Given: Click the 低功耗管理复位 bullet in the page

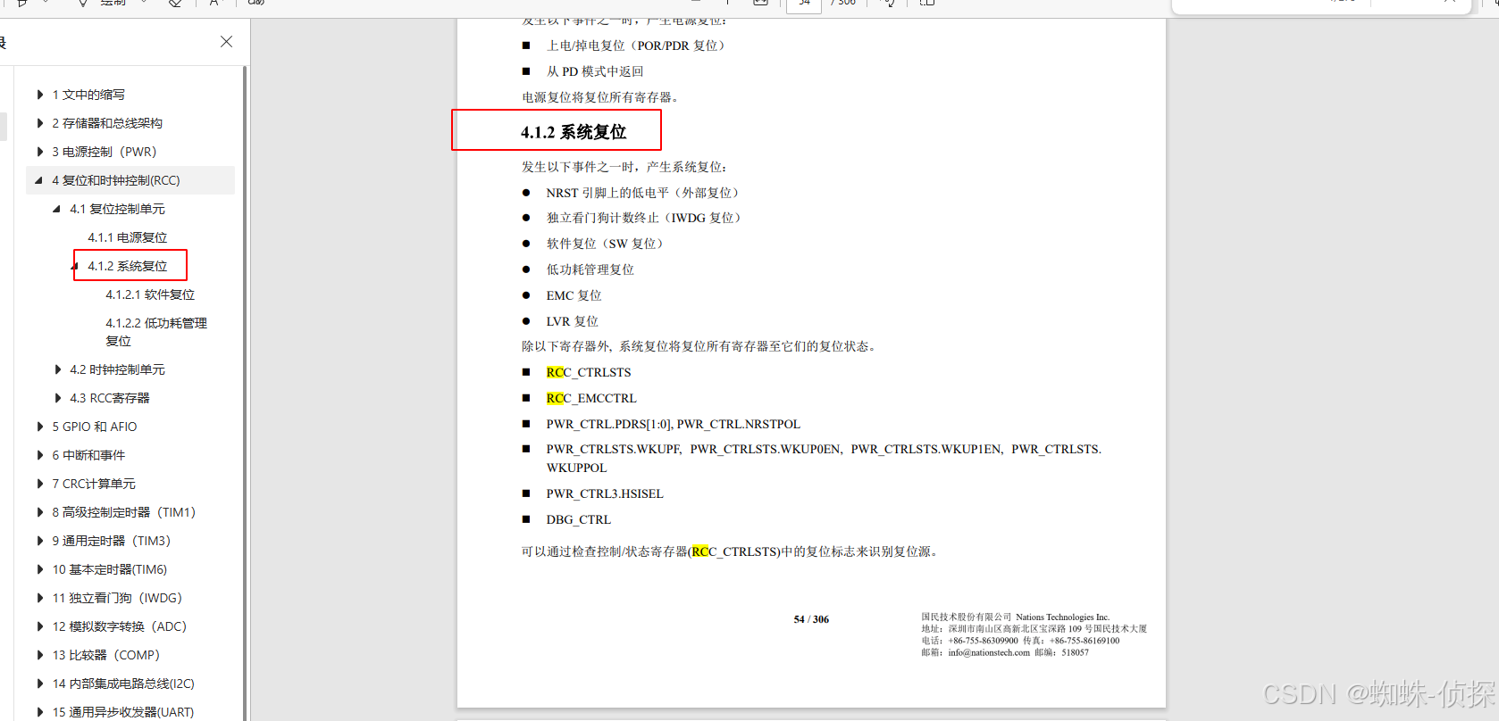Looking at the screenshot, I should (590, 269).
